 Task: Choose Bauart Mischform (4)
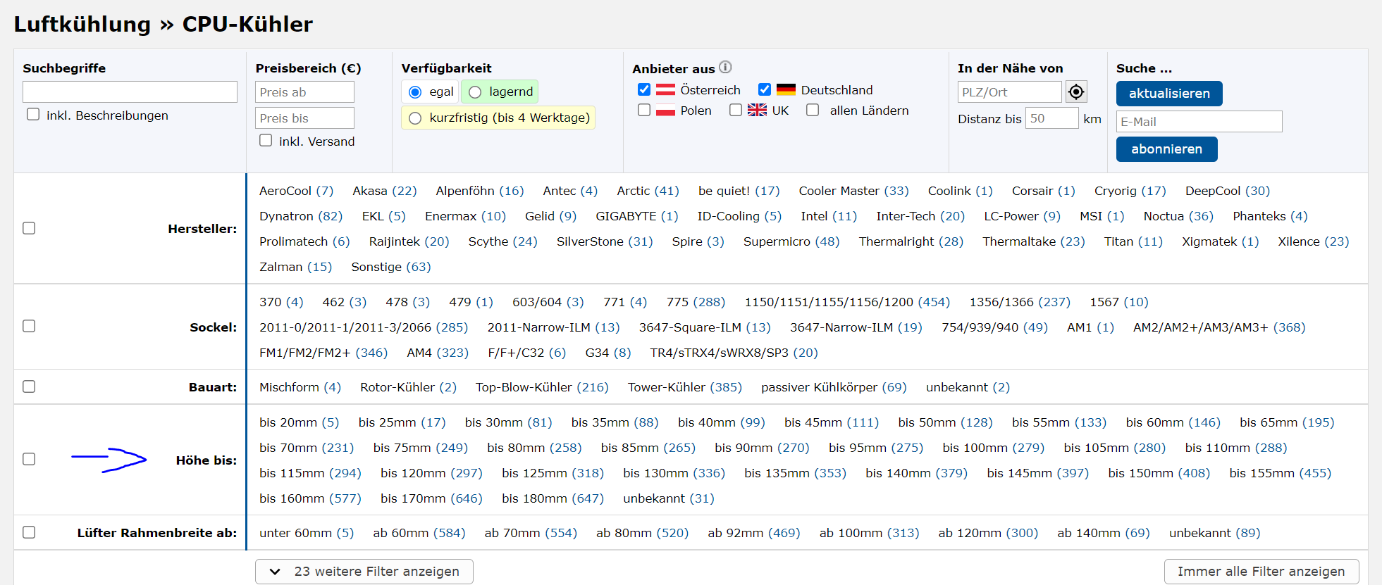click(300, 387)
